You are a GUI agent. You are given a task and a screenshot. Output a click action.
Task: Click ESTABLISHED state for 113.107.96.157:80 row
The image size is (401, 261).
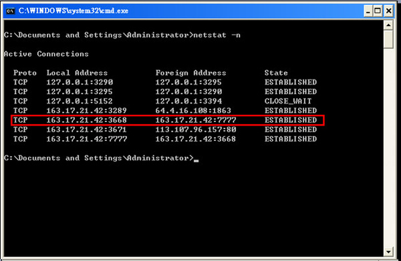pos(291,129)
